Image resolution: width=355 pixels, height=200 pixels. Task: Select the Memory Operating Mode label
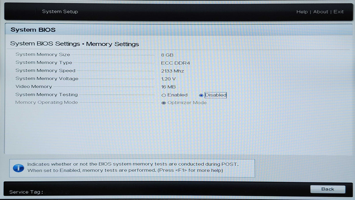point(46,103)
